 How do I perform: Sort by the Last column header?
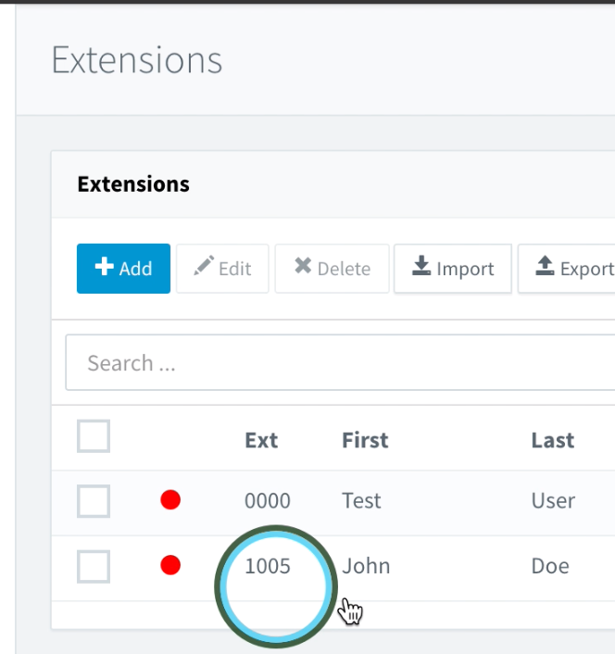click(x=553, y=441)
